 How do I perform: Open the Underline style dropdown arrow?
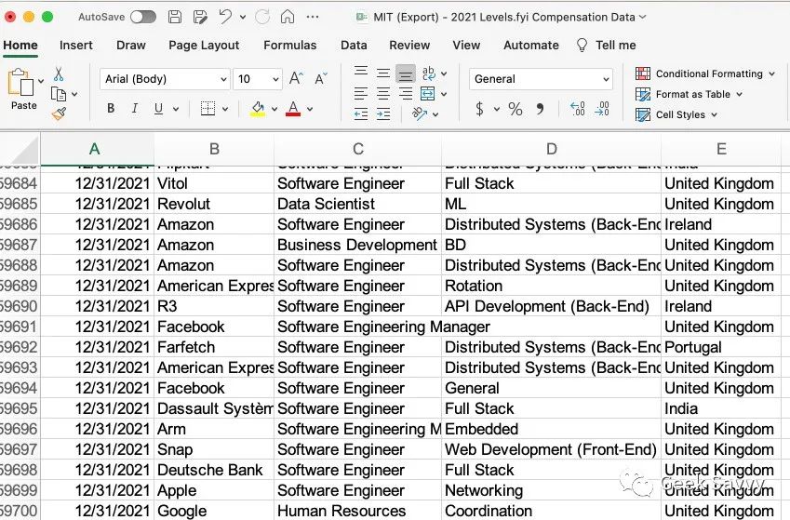click(176, 109)
